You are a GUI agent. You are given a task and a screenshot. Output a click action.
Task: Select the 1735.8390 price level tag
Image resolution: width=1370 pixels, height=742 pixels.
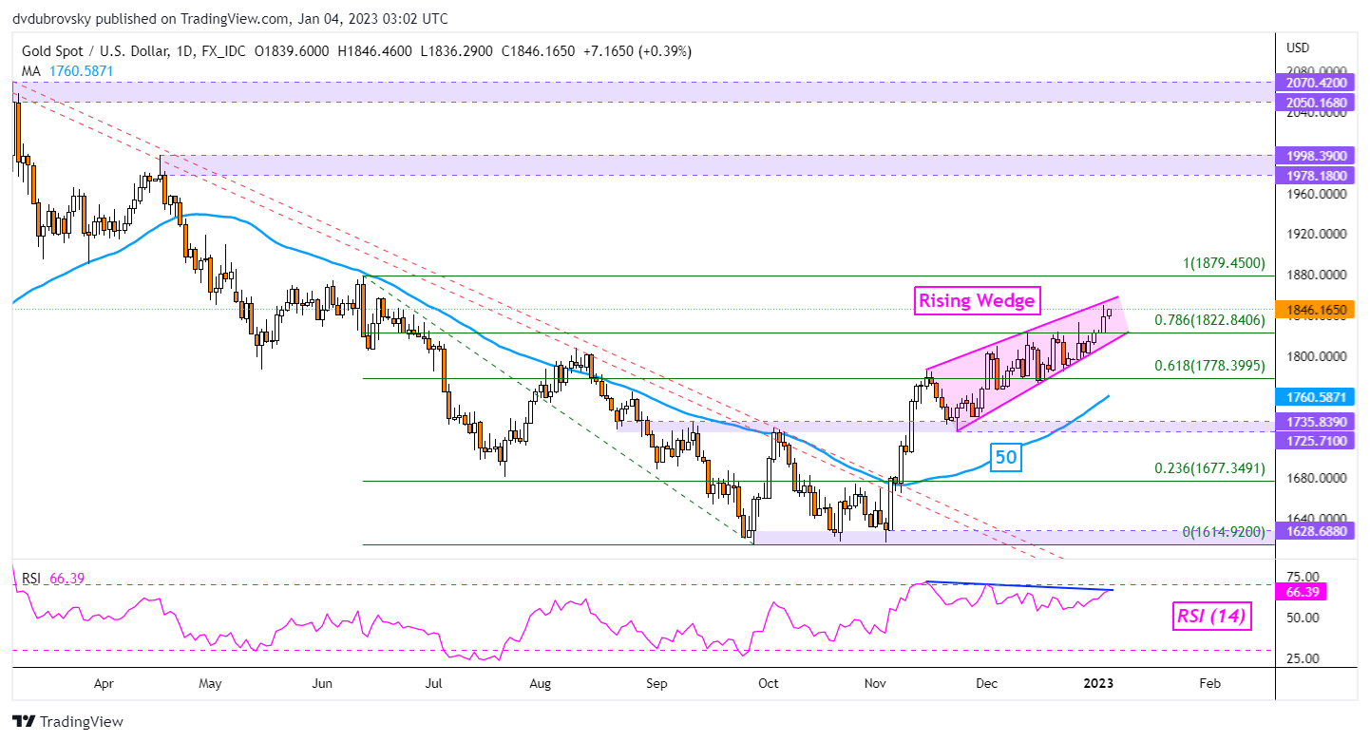tap(1316, 421)
